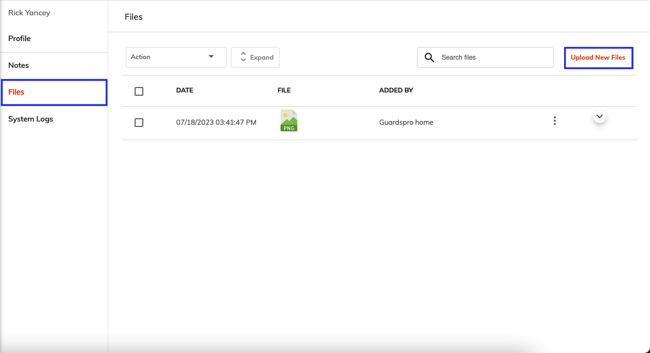Screen dimensions: 650x353
Task: Click Upload New Files button
Action: (x=598, y=57)
